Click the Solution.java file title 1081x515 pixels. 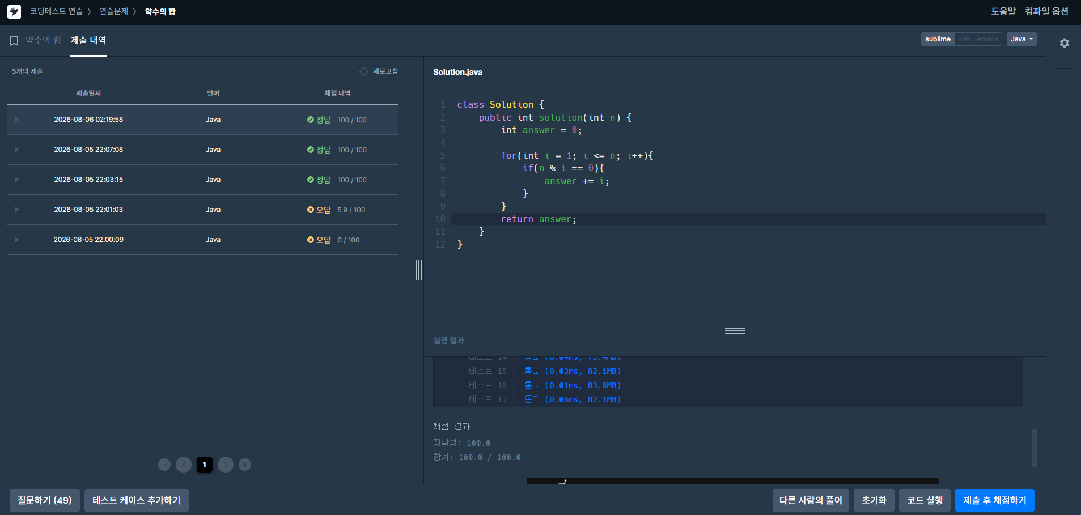(458, 72)
